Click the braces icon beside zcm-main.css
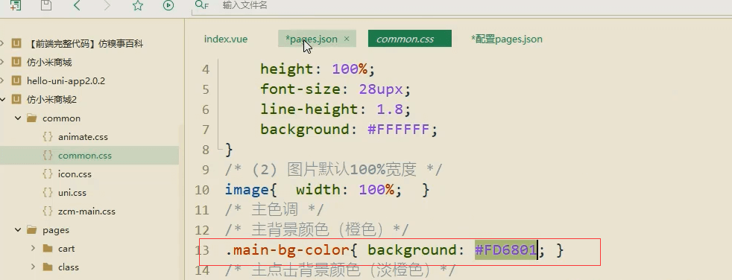 pyautogui.click(x=48, y=211)
